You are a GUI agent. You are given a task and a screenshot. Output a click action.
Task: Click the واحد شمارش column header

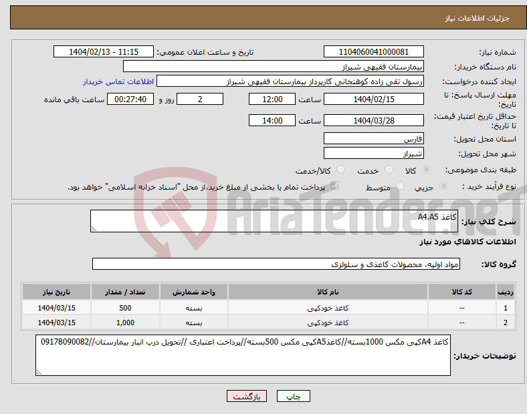(x=193, y=292)
